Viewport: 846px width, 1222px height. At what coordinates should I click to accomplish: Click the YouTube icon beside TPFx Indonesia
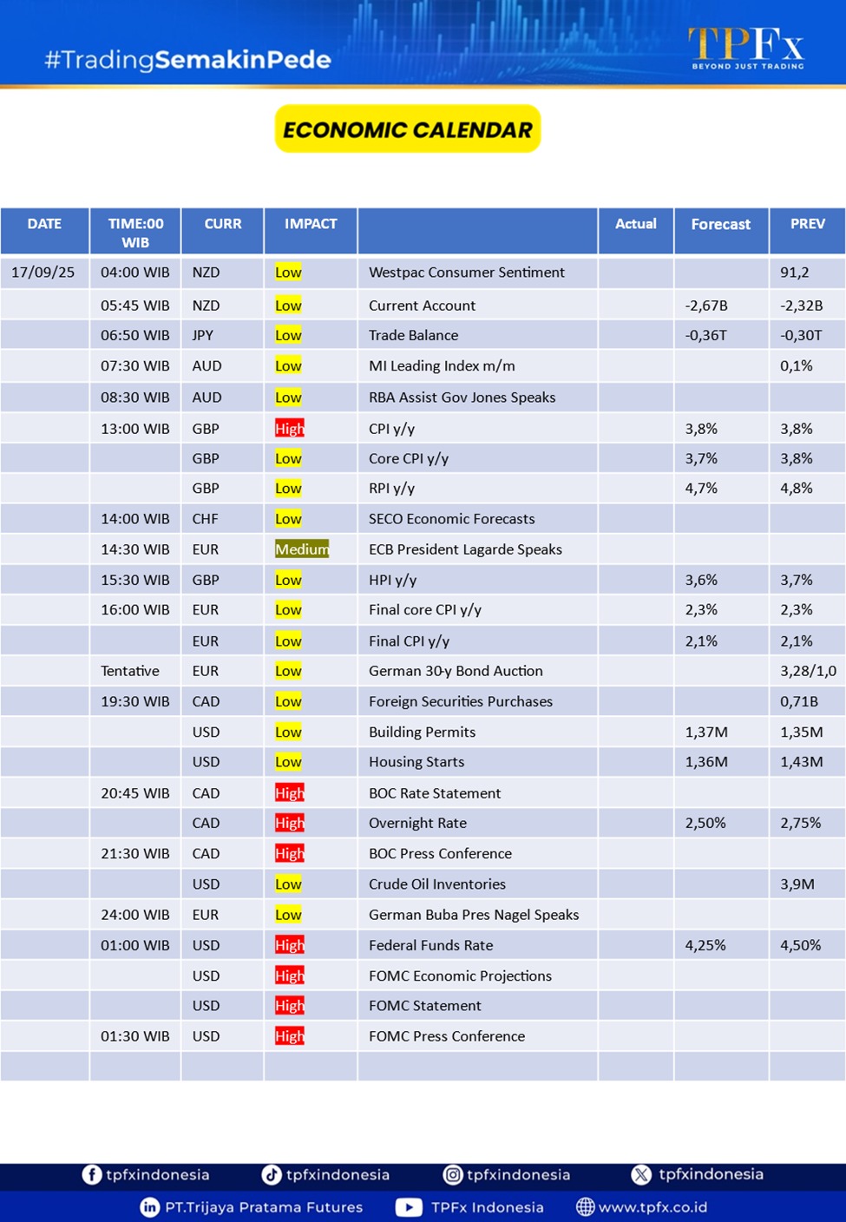[409, 1206]
